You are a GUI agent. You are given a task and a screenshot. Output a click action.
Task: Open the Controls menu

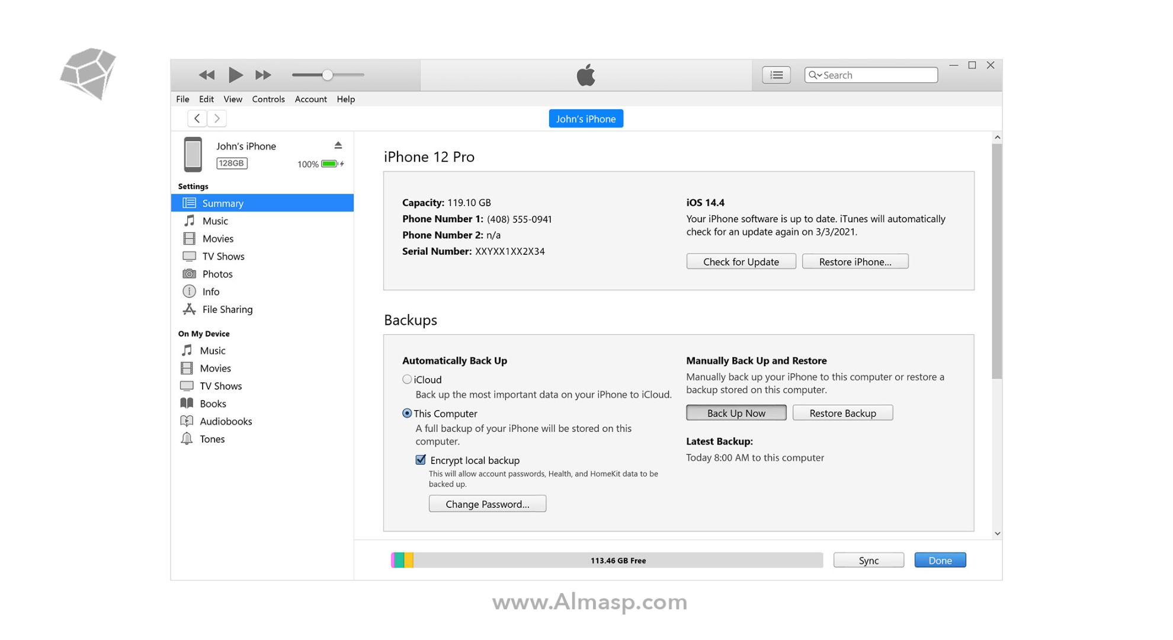point(268,99)
